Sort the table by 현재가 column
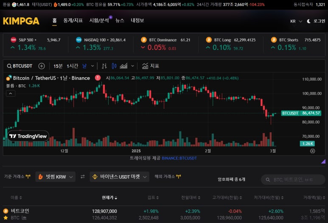This screenshot has width=328, height=223. pos(109,198)
